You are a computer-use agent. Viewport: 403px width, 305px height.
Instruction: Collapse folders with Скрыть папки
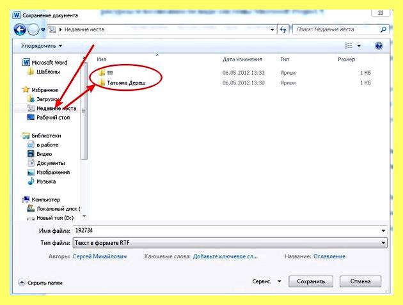click(x=40, y=283)
